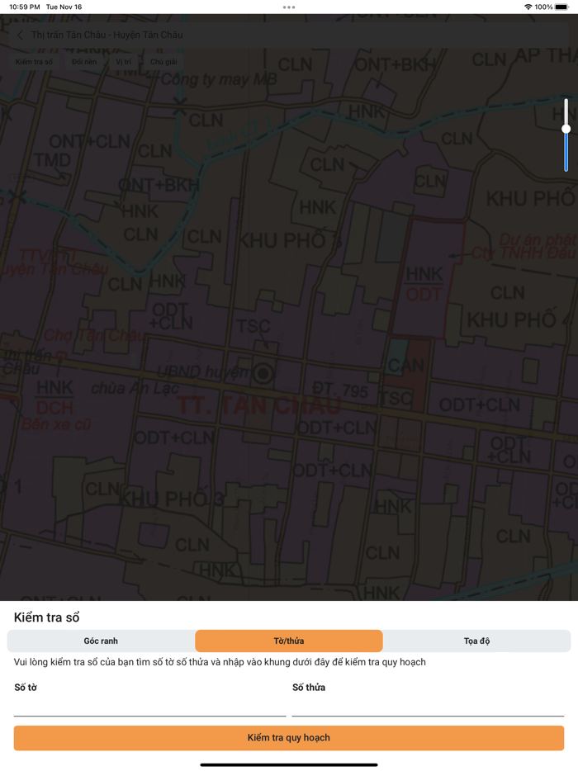Tap the chùa An Lạc map label
The height and width of the screenshot is (771, 578).
click(x=135, y=389)
